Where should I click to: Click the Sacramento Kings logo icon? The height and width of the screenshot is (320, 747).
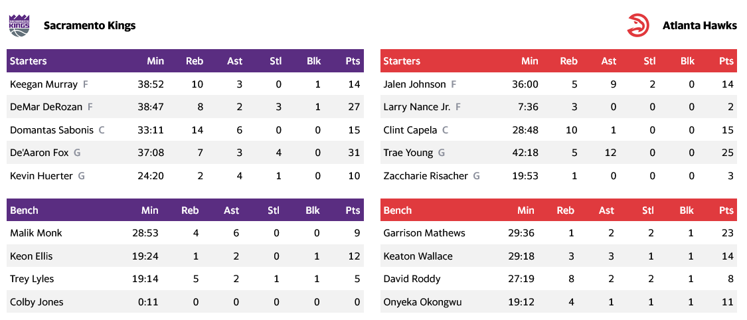point(19,26)
